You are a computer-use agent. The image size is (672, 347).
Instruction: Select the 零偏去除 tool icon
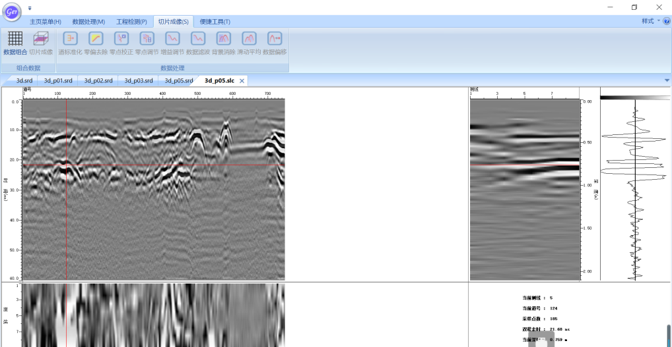click(96, 39)
